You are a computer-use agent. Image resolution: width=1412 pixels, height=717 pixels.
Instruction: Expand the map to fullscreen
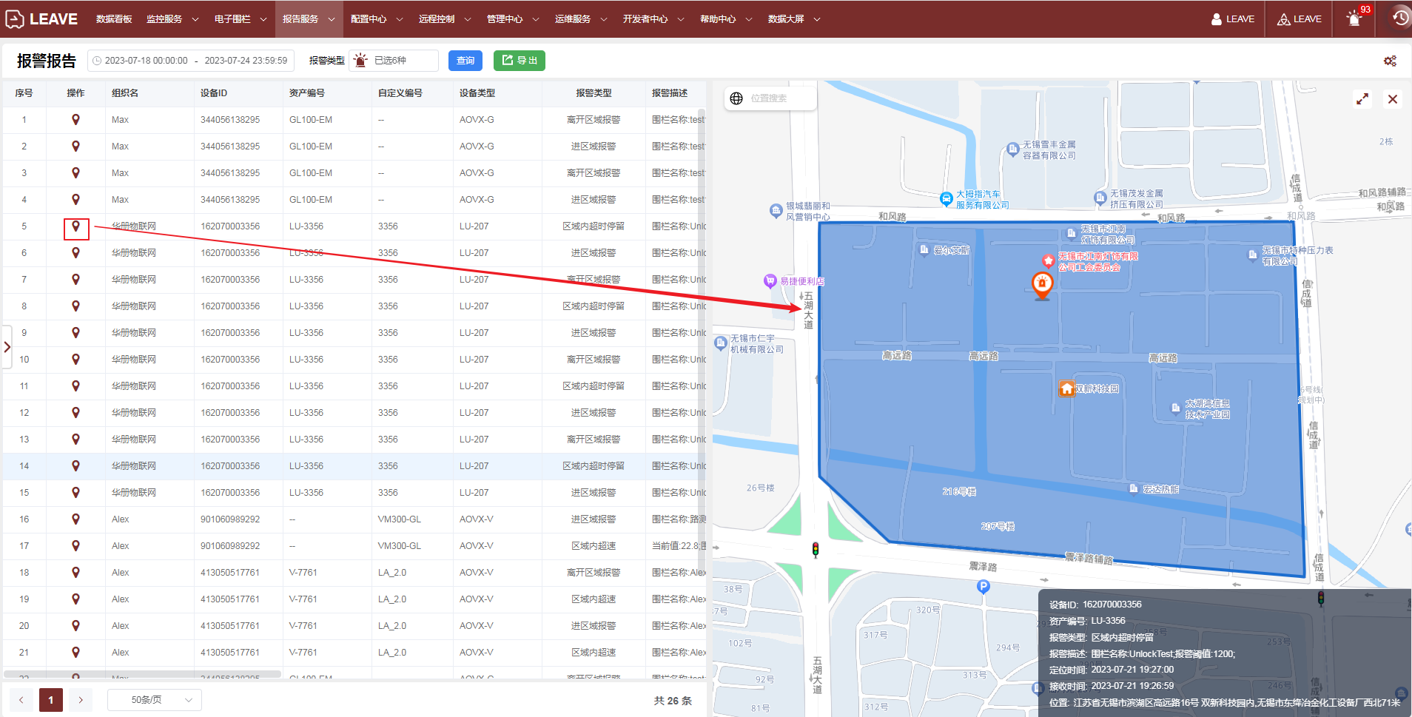(x=1362, y=99)
